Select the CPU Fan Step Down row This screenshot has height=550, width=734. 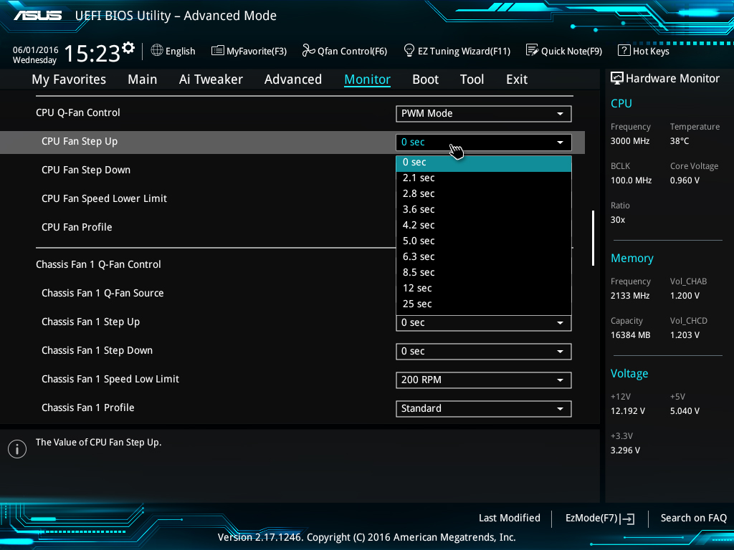(292, 170)
